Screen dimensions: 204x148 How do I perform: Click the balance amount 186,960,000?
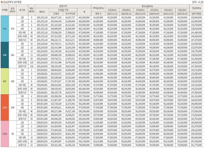pos(196,123)
